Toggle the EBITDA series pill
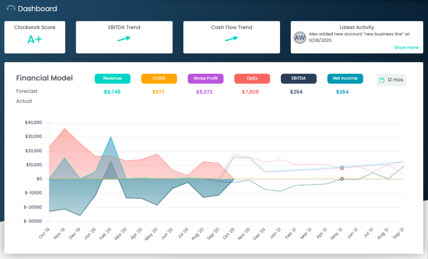This screenshot has height=259, width=428. click(298, 78)
